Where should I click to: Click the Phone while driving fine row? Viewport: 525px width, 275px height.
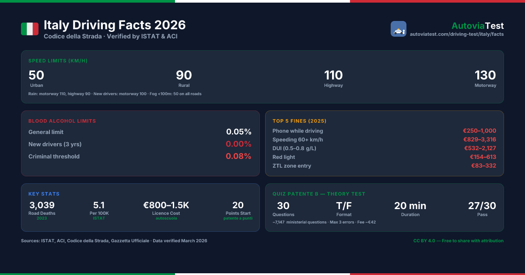coord(385,131)
